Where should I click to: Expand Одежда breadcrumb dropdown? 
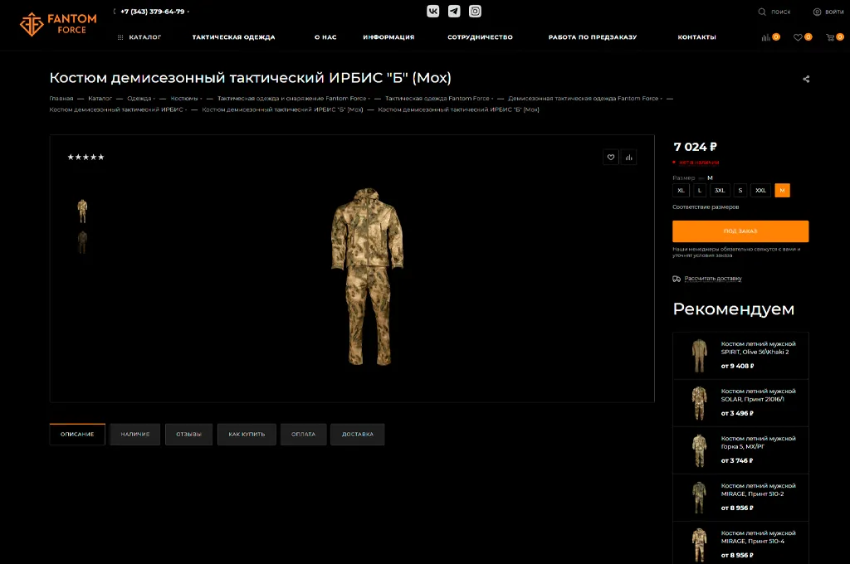140,99
